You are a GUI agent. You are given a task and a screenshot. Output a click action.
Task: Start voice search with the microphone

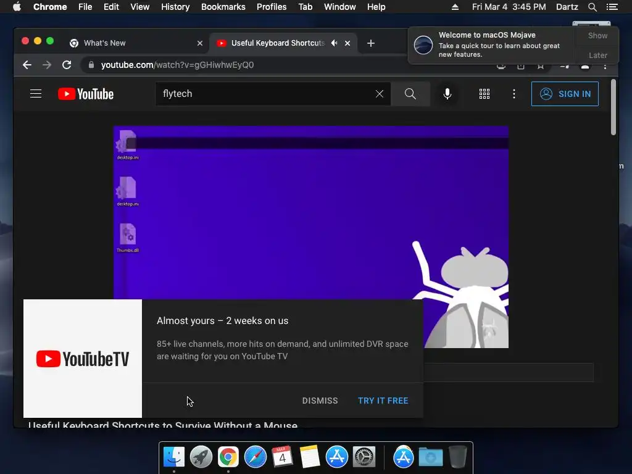(x=447, y=94)
